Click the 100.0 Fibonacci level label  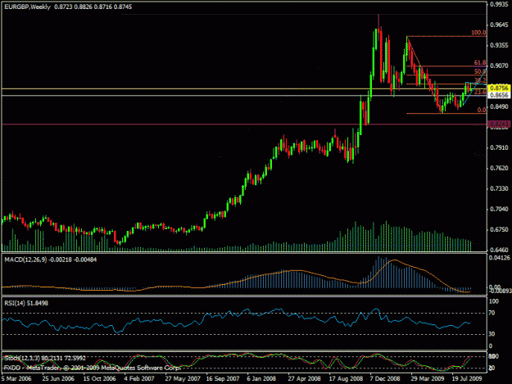478,33
